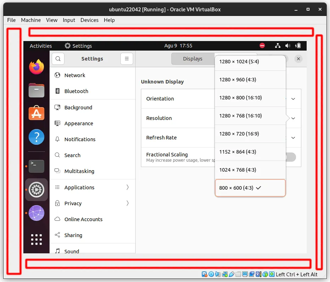
Task: Click VirtualBox optical disk indicator
Action: tap(211, 274)
